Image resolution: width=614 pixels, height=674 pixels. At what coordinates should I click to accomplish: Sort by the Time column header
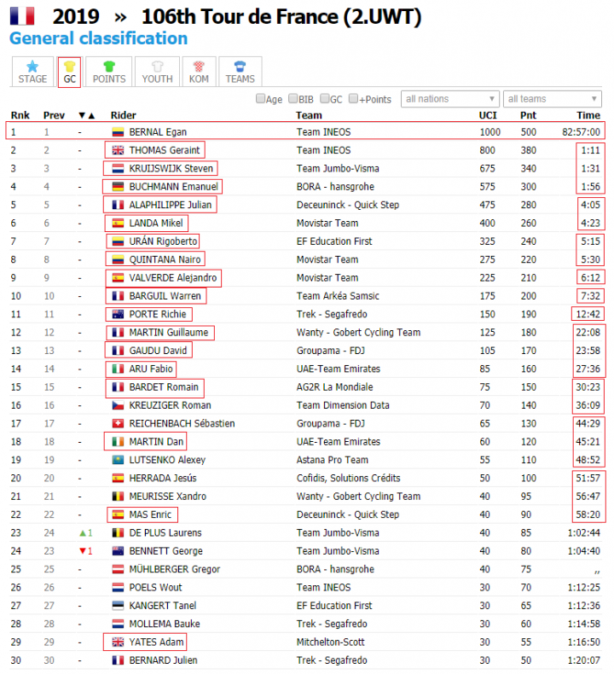[x=588, y=116]
